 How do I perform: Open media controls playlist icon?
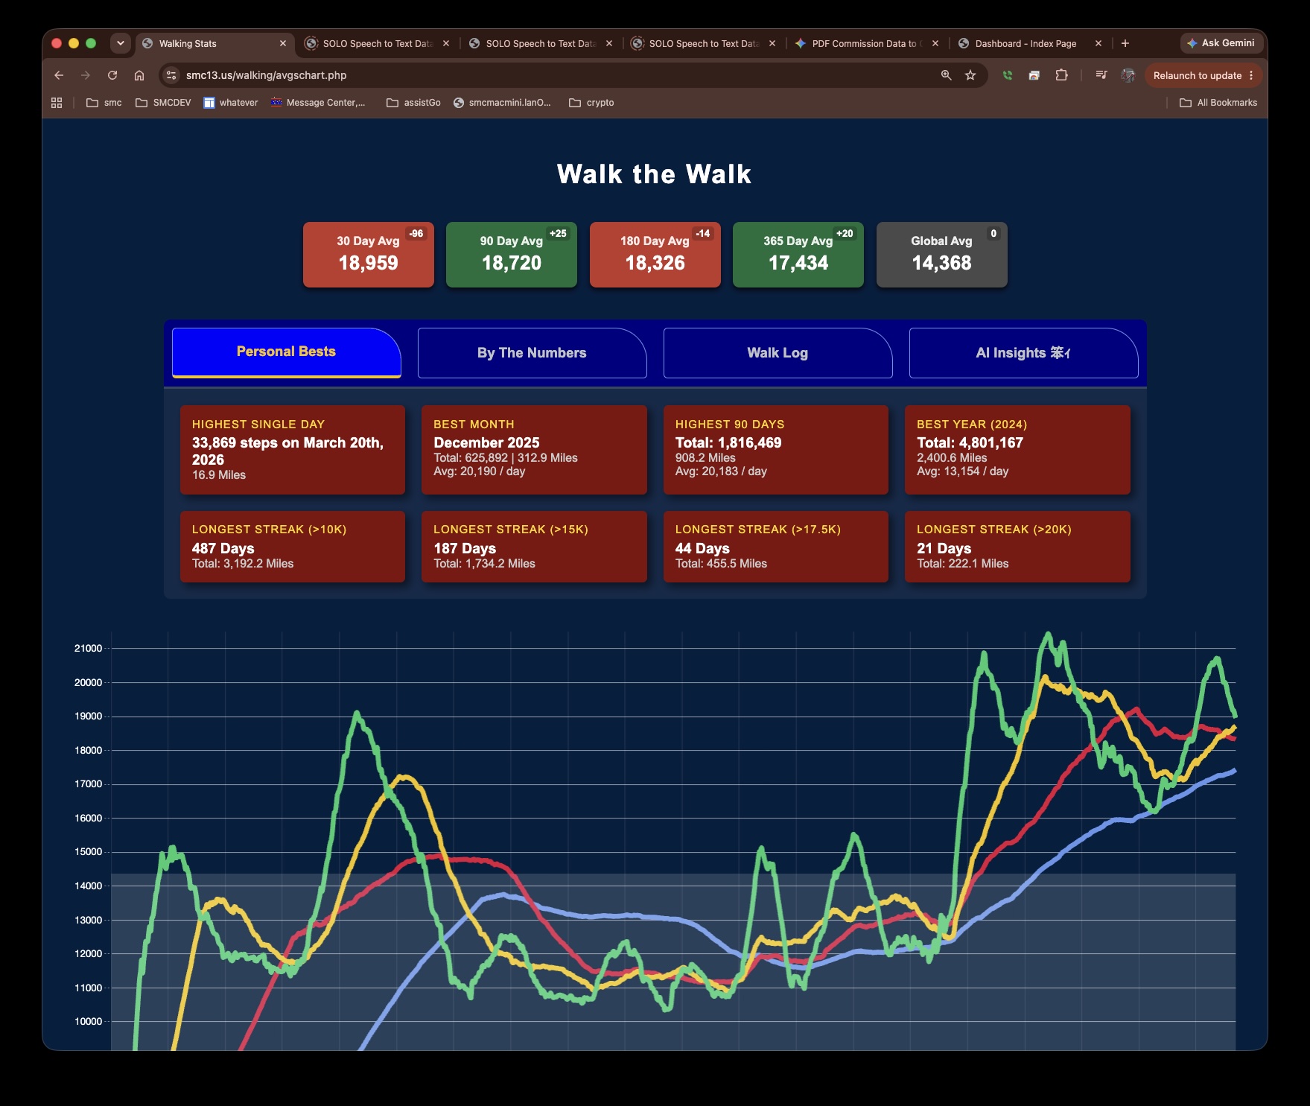pyautogui.click(x=1101, y=75)
